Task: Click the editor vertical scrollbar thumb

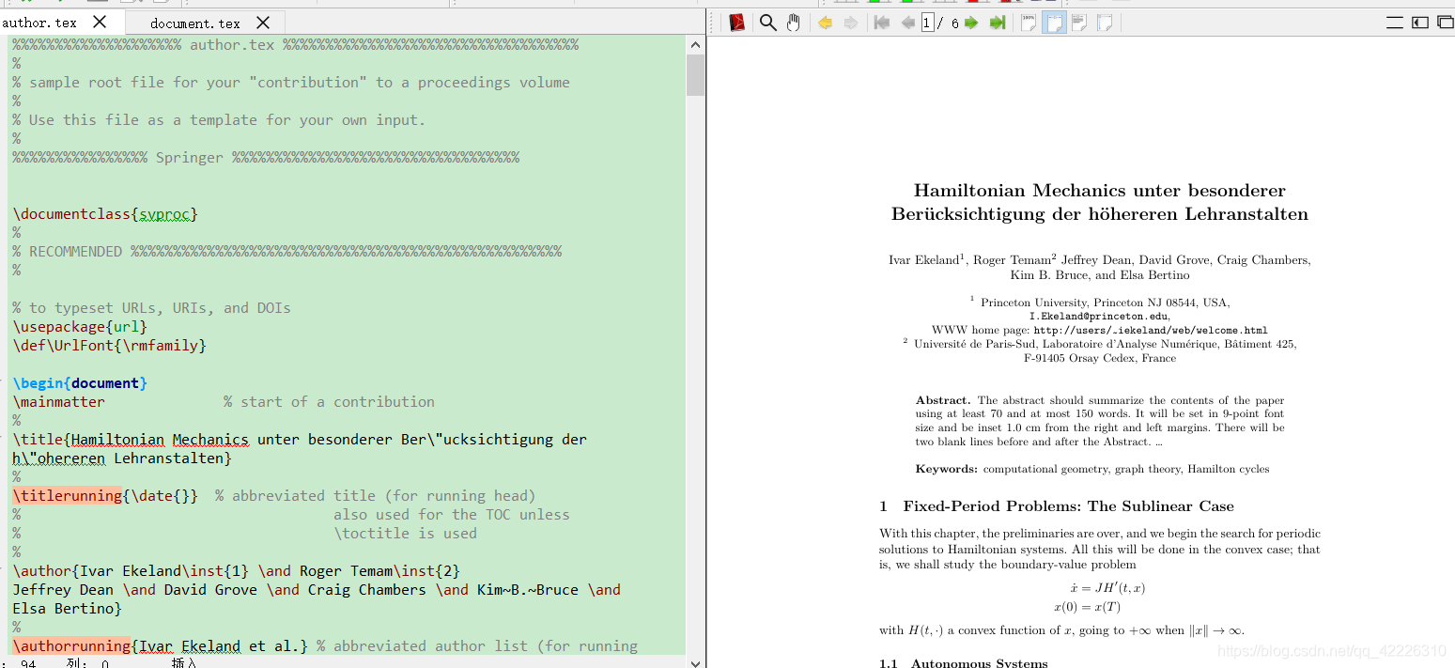Action: click(695, 75)
